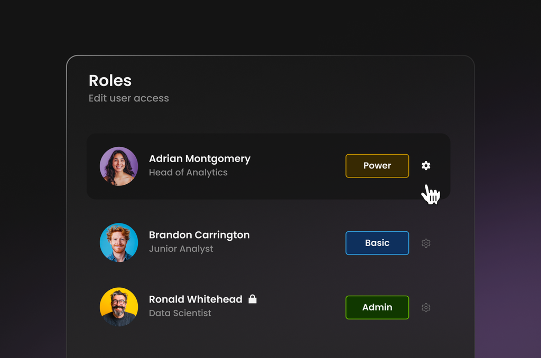Click the lock icon beside Ronald Whitehead
Screen dimensions: 541x358
tap(253, 299)
